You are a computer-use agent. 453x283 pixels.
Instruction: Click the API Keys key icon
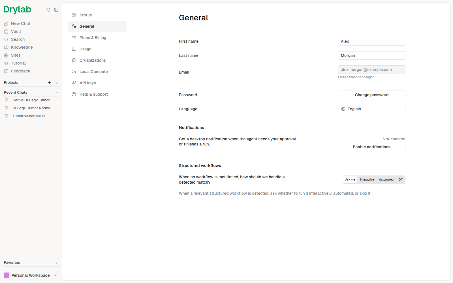[74, 83]
